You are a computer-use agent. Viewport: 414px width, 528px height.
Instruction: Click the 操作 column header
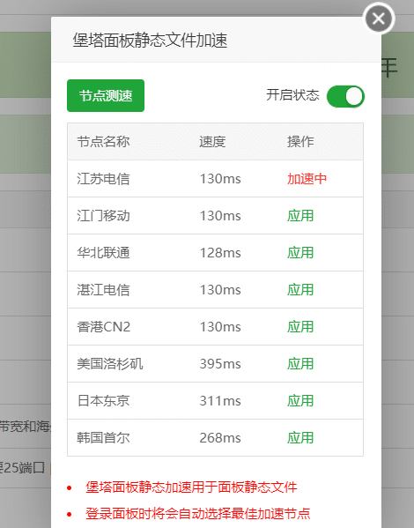click(300, 142)
